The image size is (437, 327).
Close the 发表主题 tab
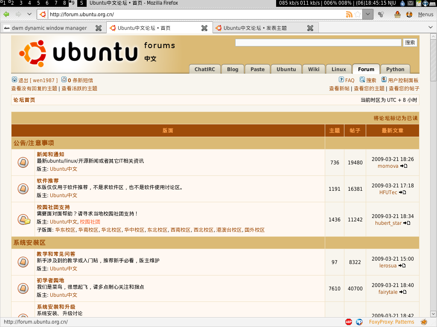310,28
